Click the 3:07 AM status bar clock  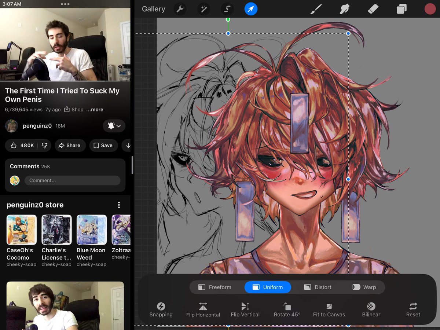pyautogui.click(x=12, y=4)
